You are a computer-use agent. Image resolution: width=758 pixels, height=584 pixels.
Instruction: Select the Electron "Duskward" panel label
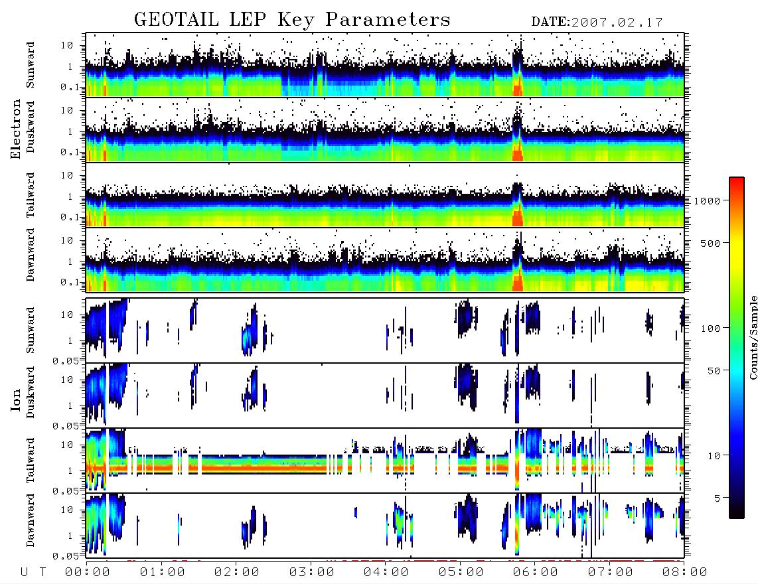[31, 127]
